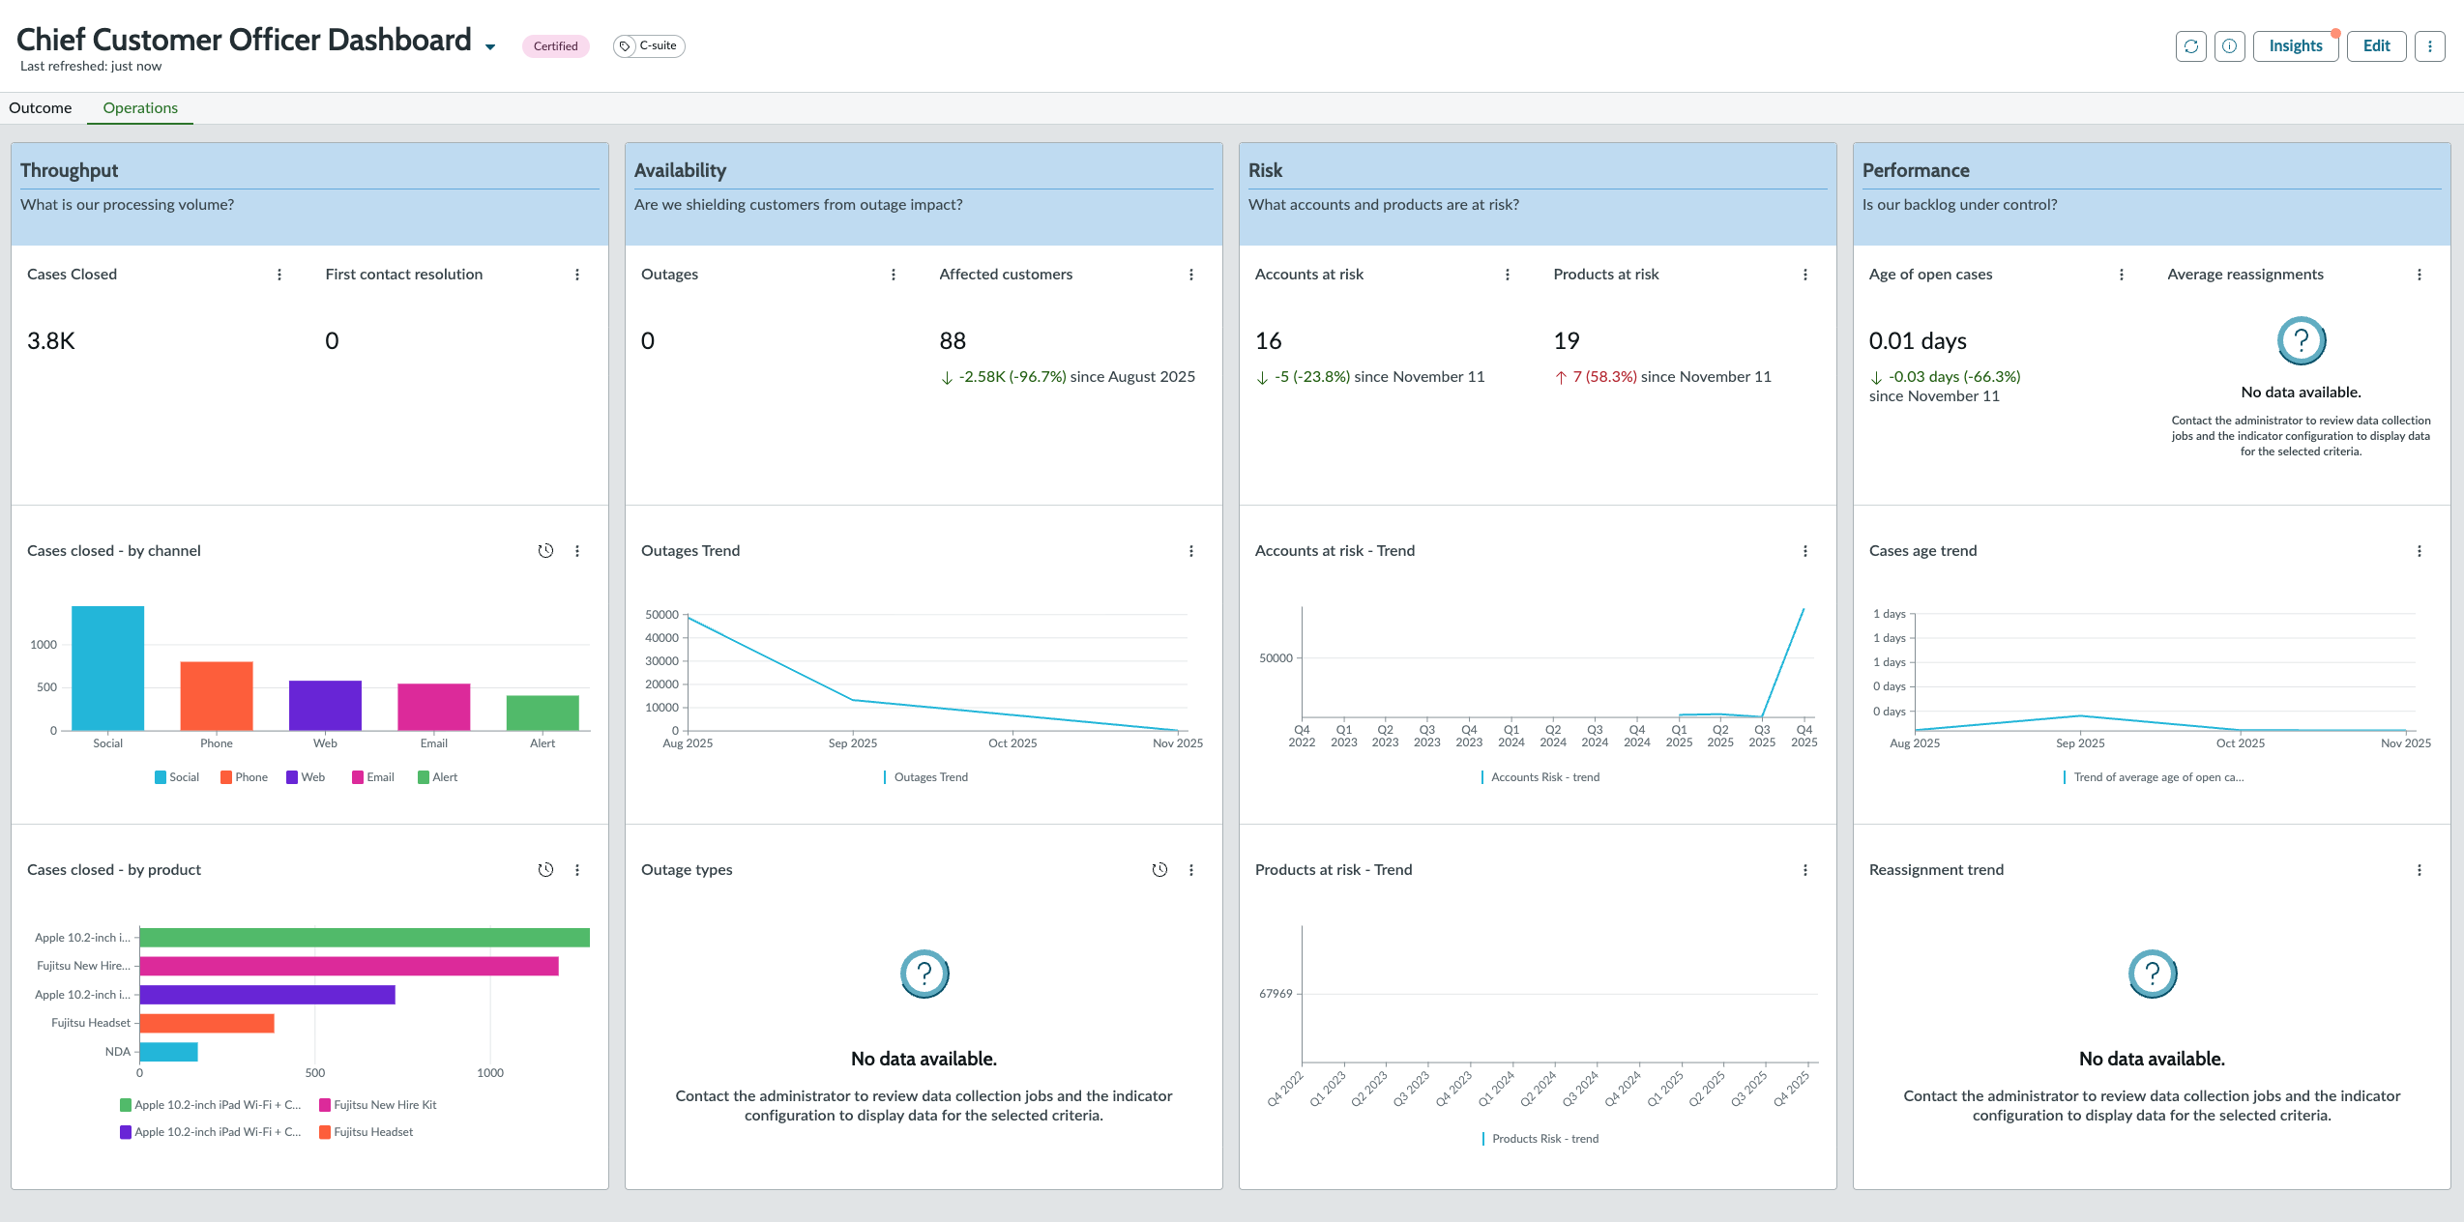
Task: Click history clock icon on Cases closed by channel
Action: [x=545, y=551]
